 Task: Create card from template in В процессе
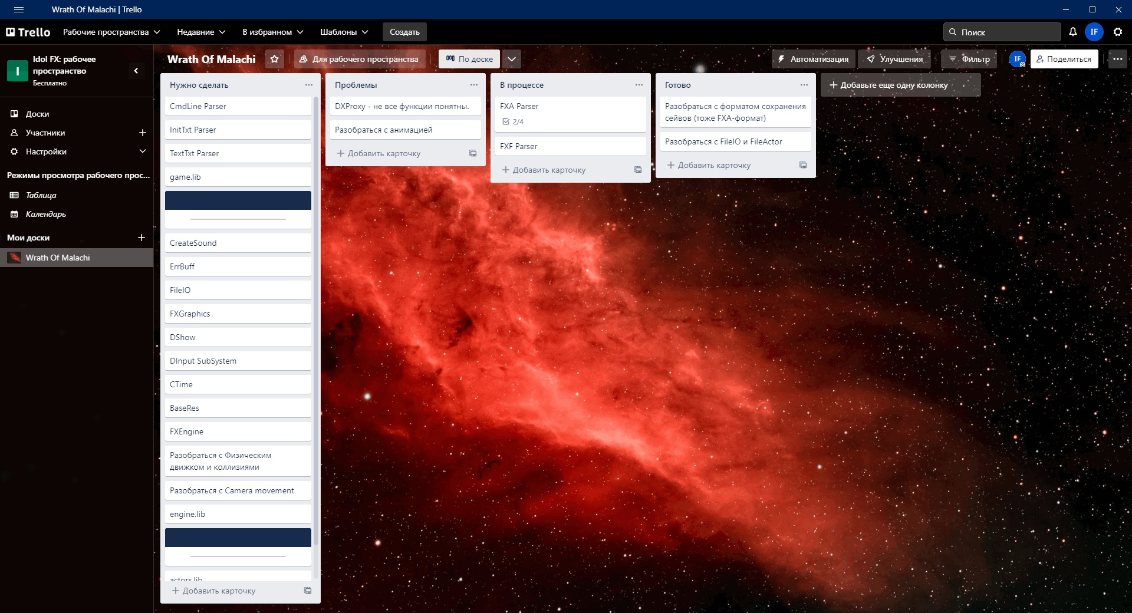click(x=638, y=170)
